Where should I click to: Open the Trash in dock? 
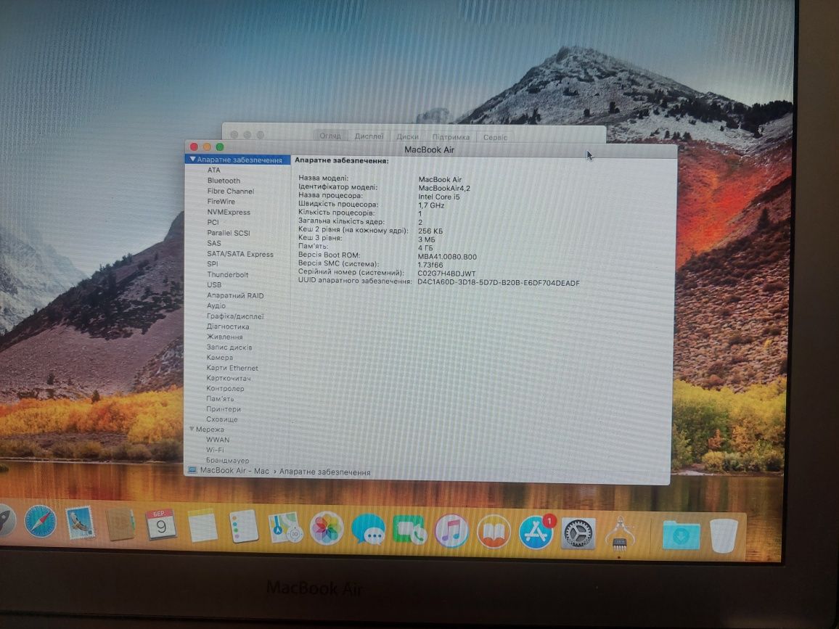(723, 535)
